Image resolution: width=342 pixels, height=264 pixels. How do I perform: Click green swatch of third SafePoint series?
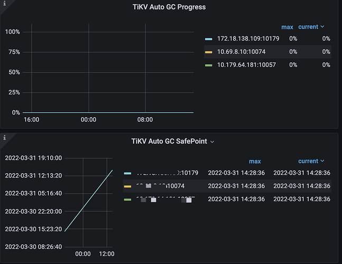[x=127, y=199]
